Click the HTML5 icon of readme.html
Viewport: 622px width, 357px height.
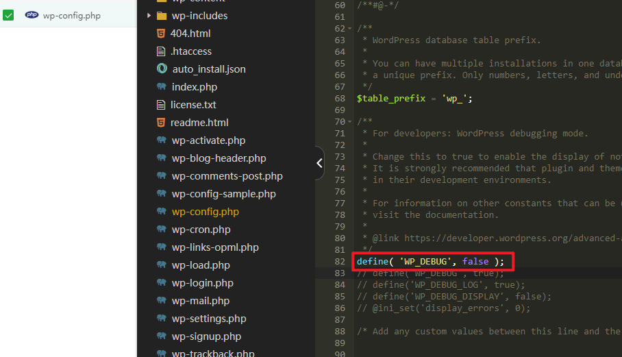pos(161,123)
